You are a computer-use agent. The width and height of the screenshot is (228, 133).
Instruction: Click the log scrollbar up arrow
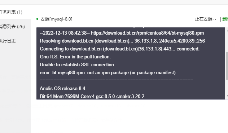227,31
